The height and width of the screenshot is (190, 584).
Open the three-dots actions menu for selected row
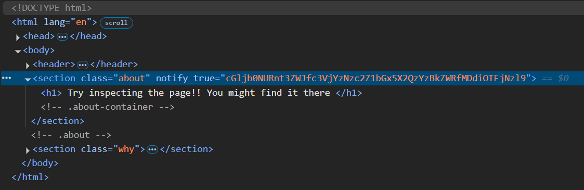click(x=7, y=78)
